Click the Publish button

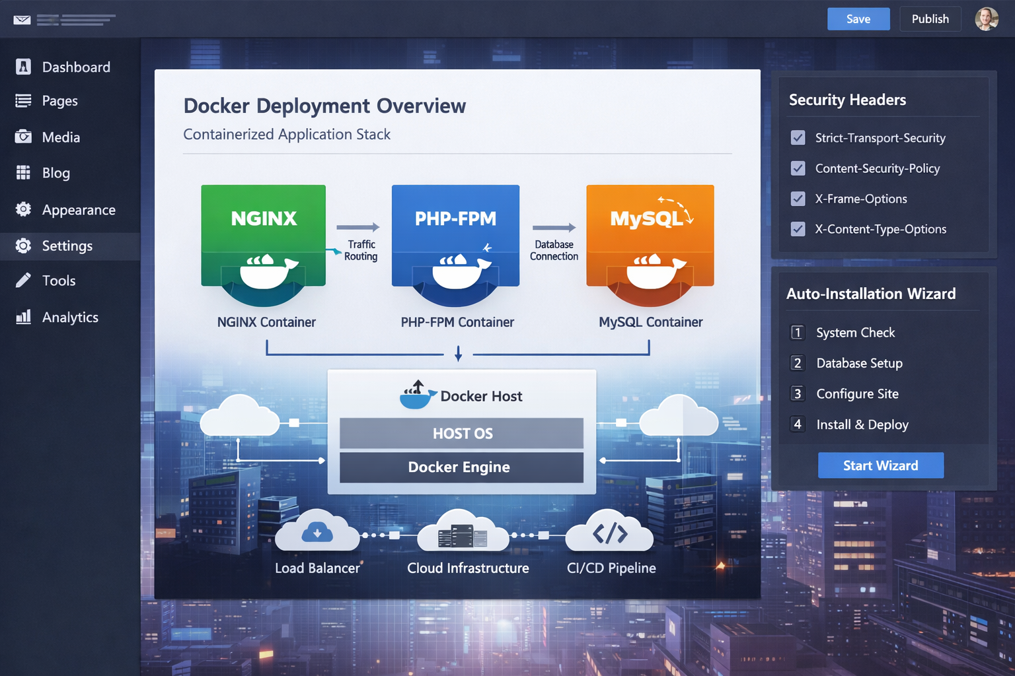930,19
